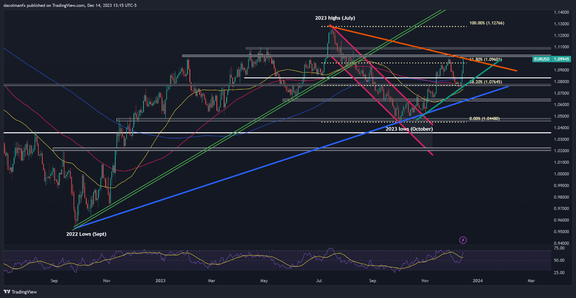Click the EURUSD symbol price tag

point(541,59)
